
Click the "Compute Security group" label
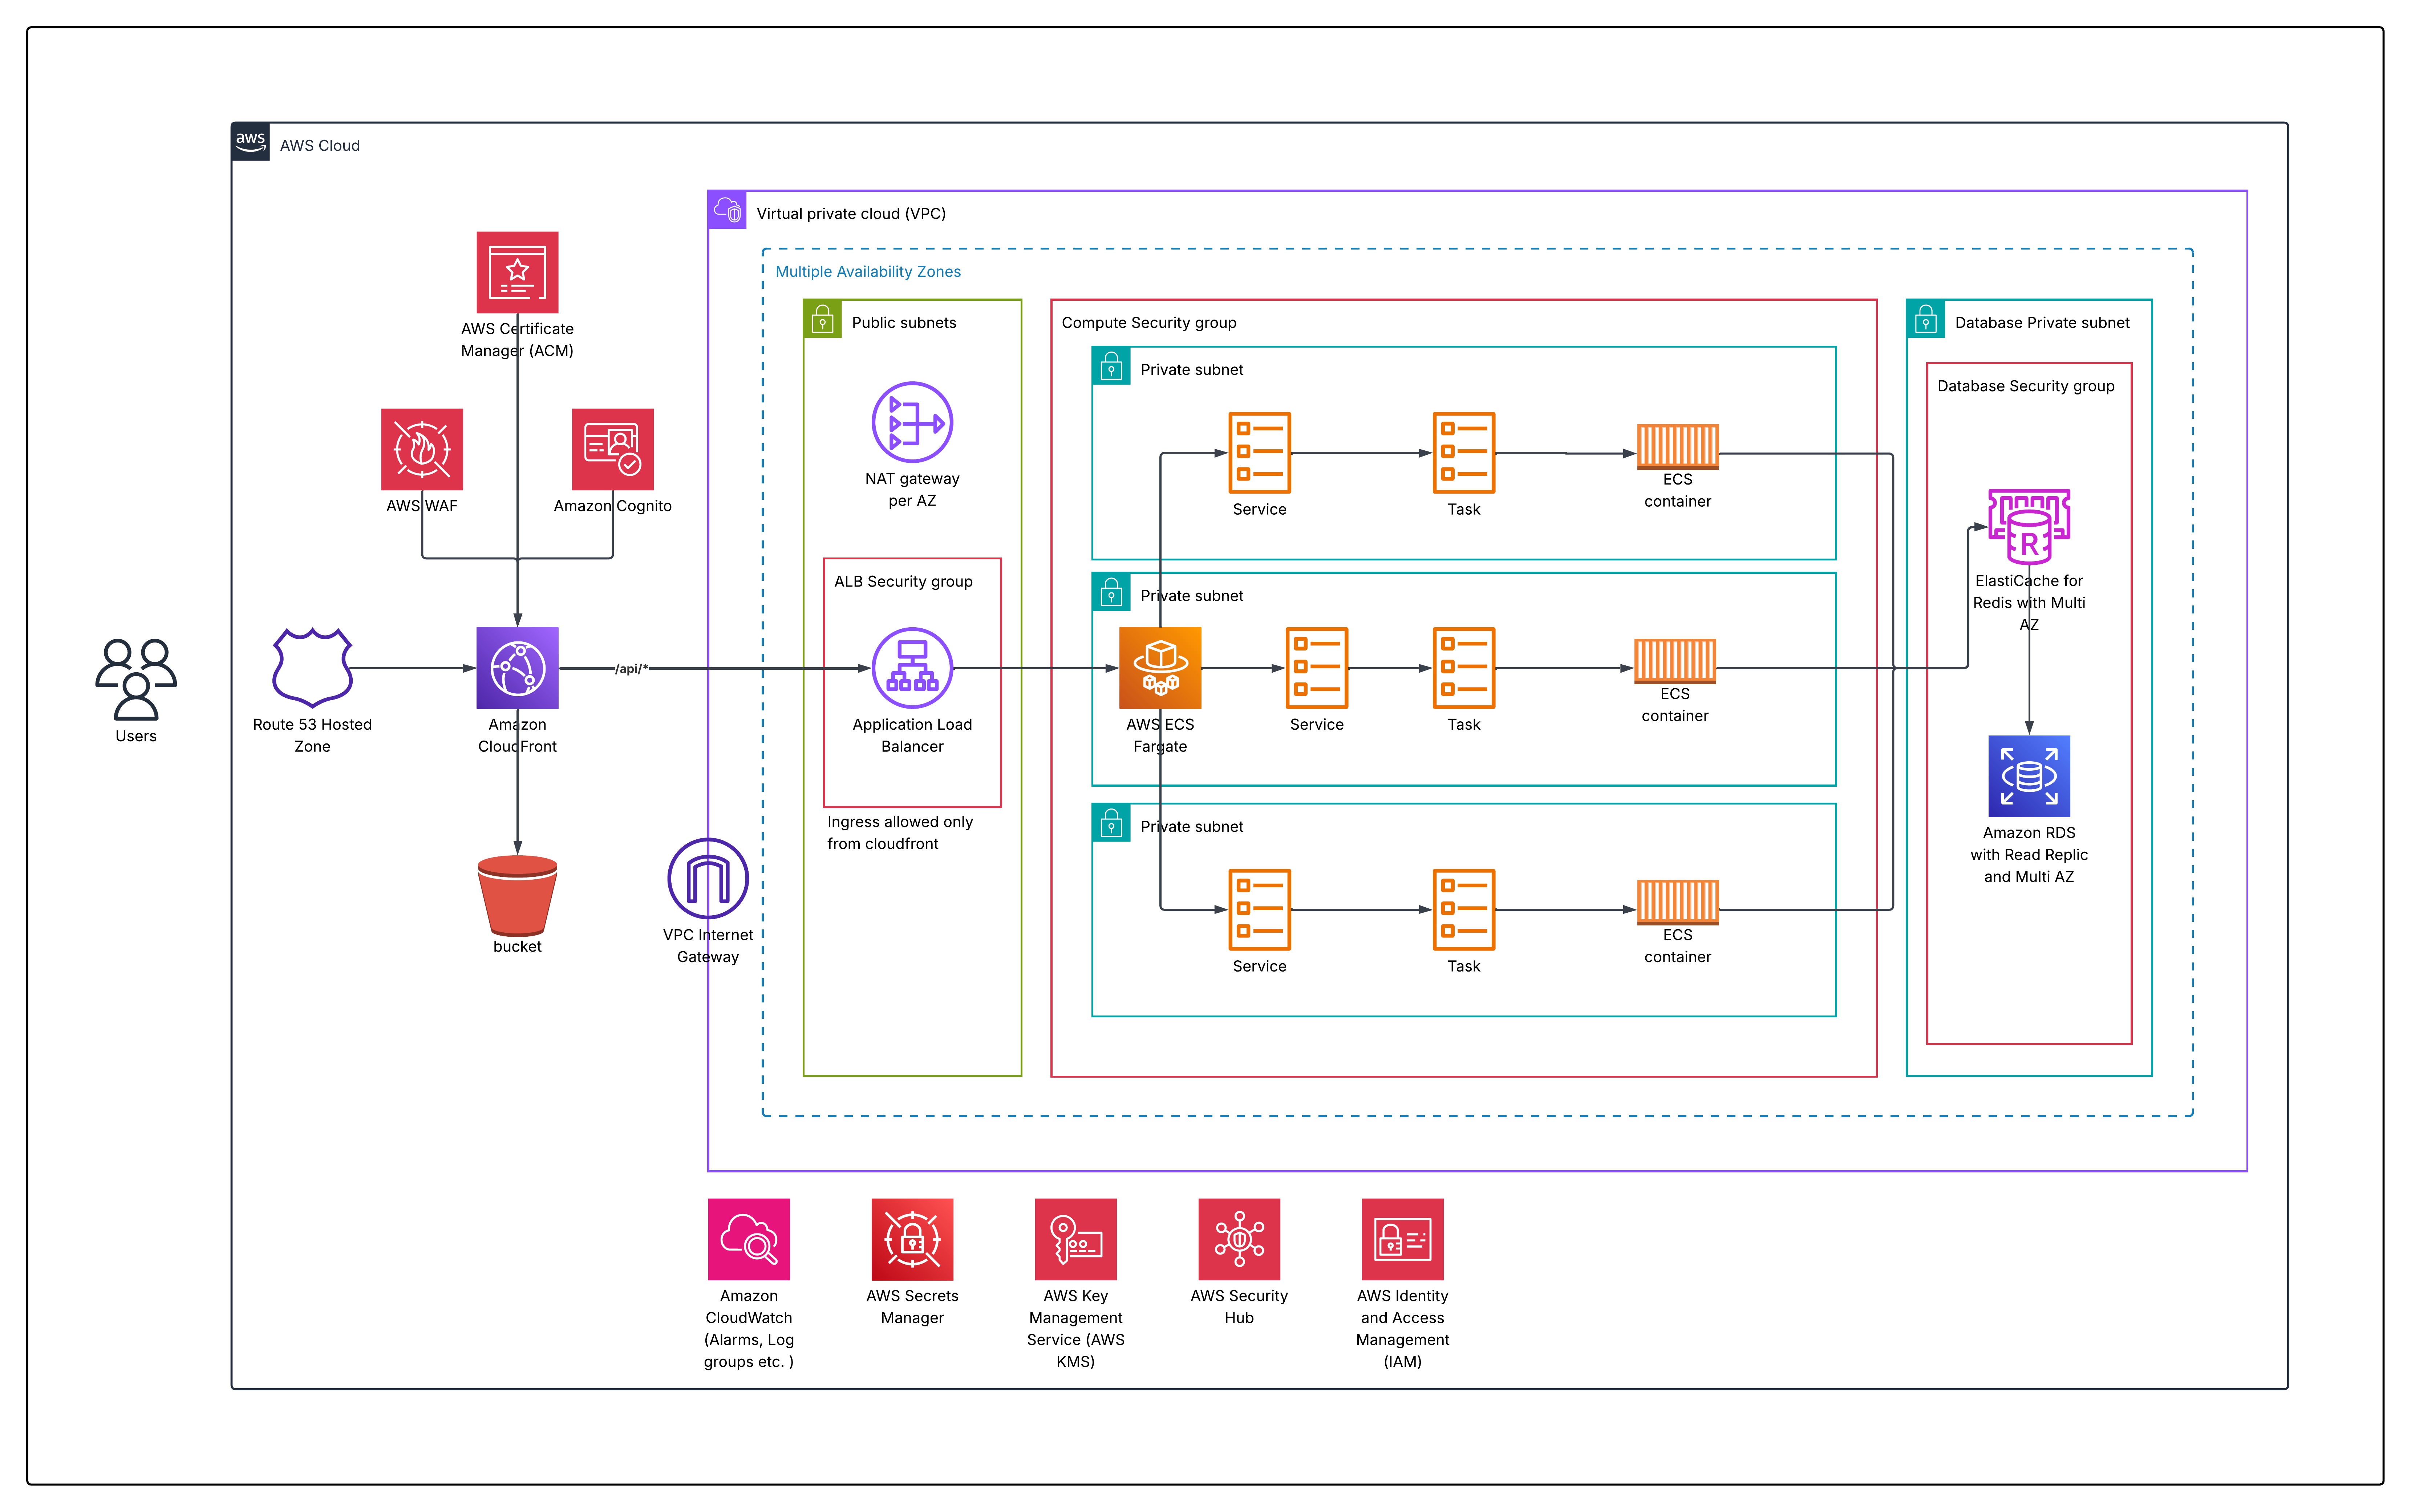coord(1148,322)
